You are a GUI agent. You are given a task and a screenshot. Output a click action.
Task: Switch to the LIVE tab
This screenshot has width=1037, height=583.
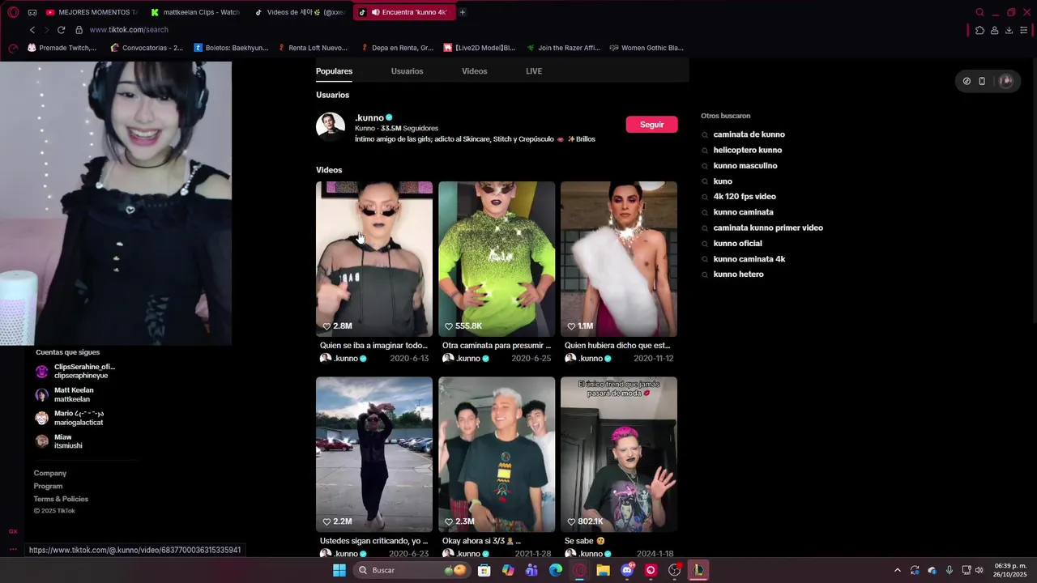tap(534, 71)
